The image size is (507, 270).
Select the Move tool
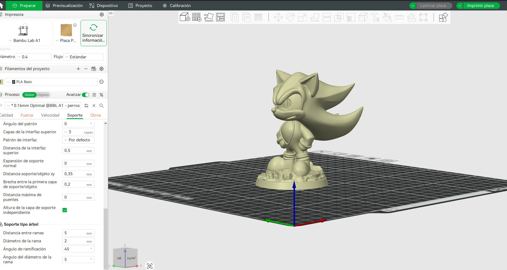278,17
